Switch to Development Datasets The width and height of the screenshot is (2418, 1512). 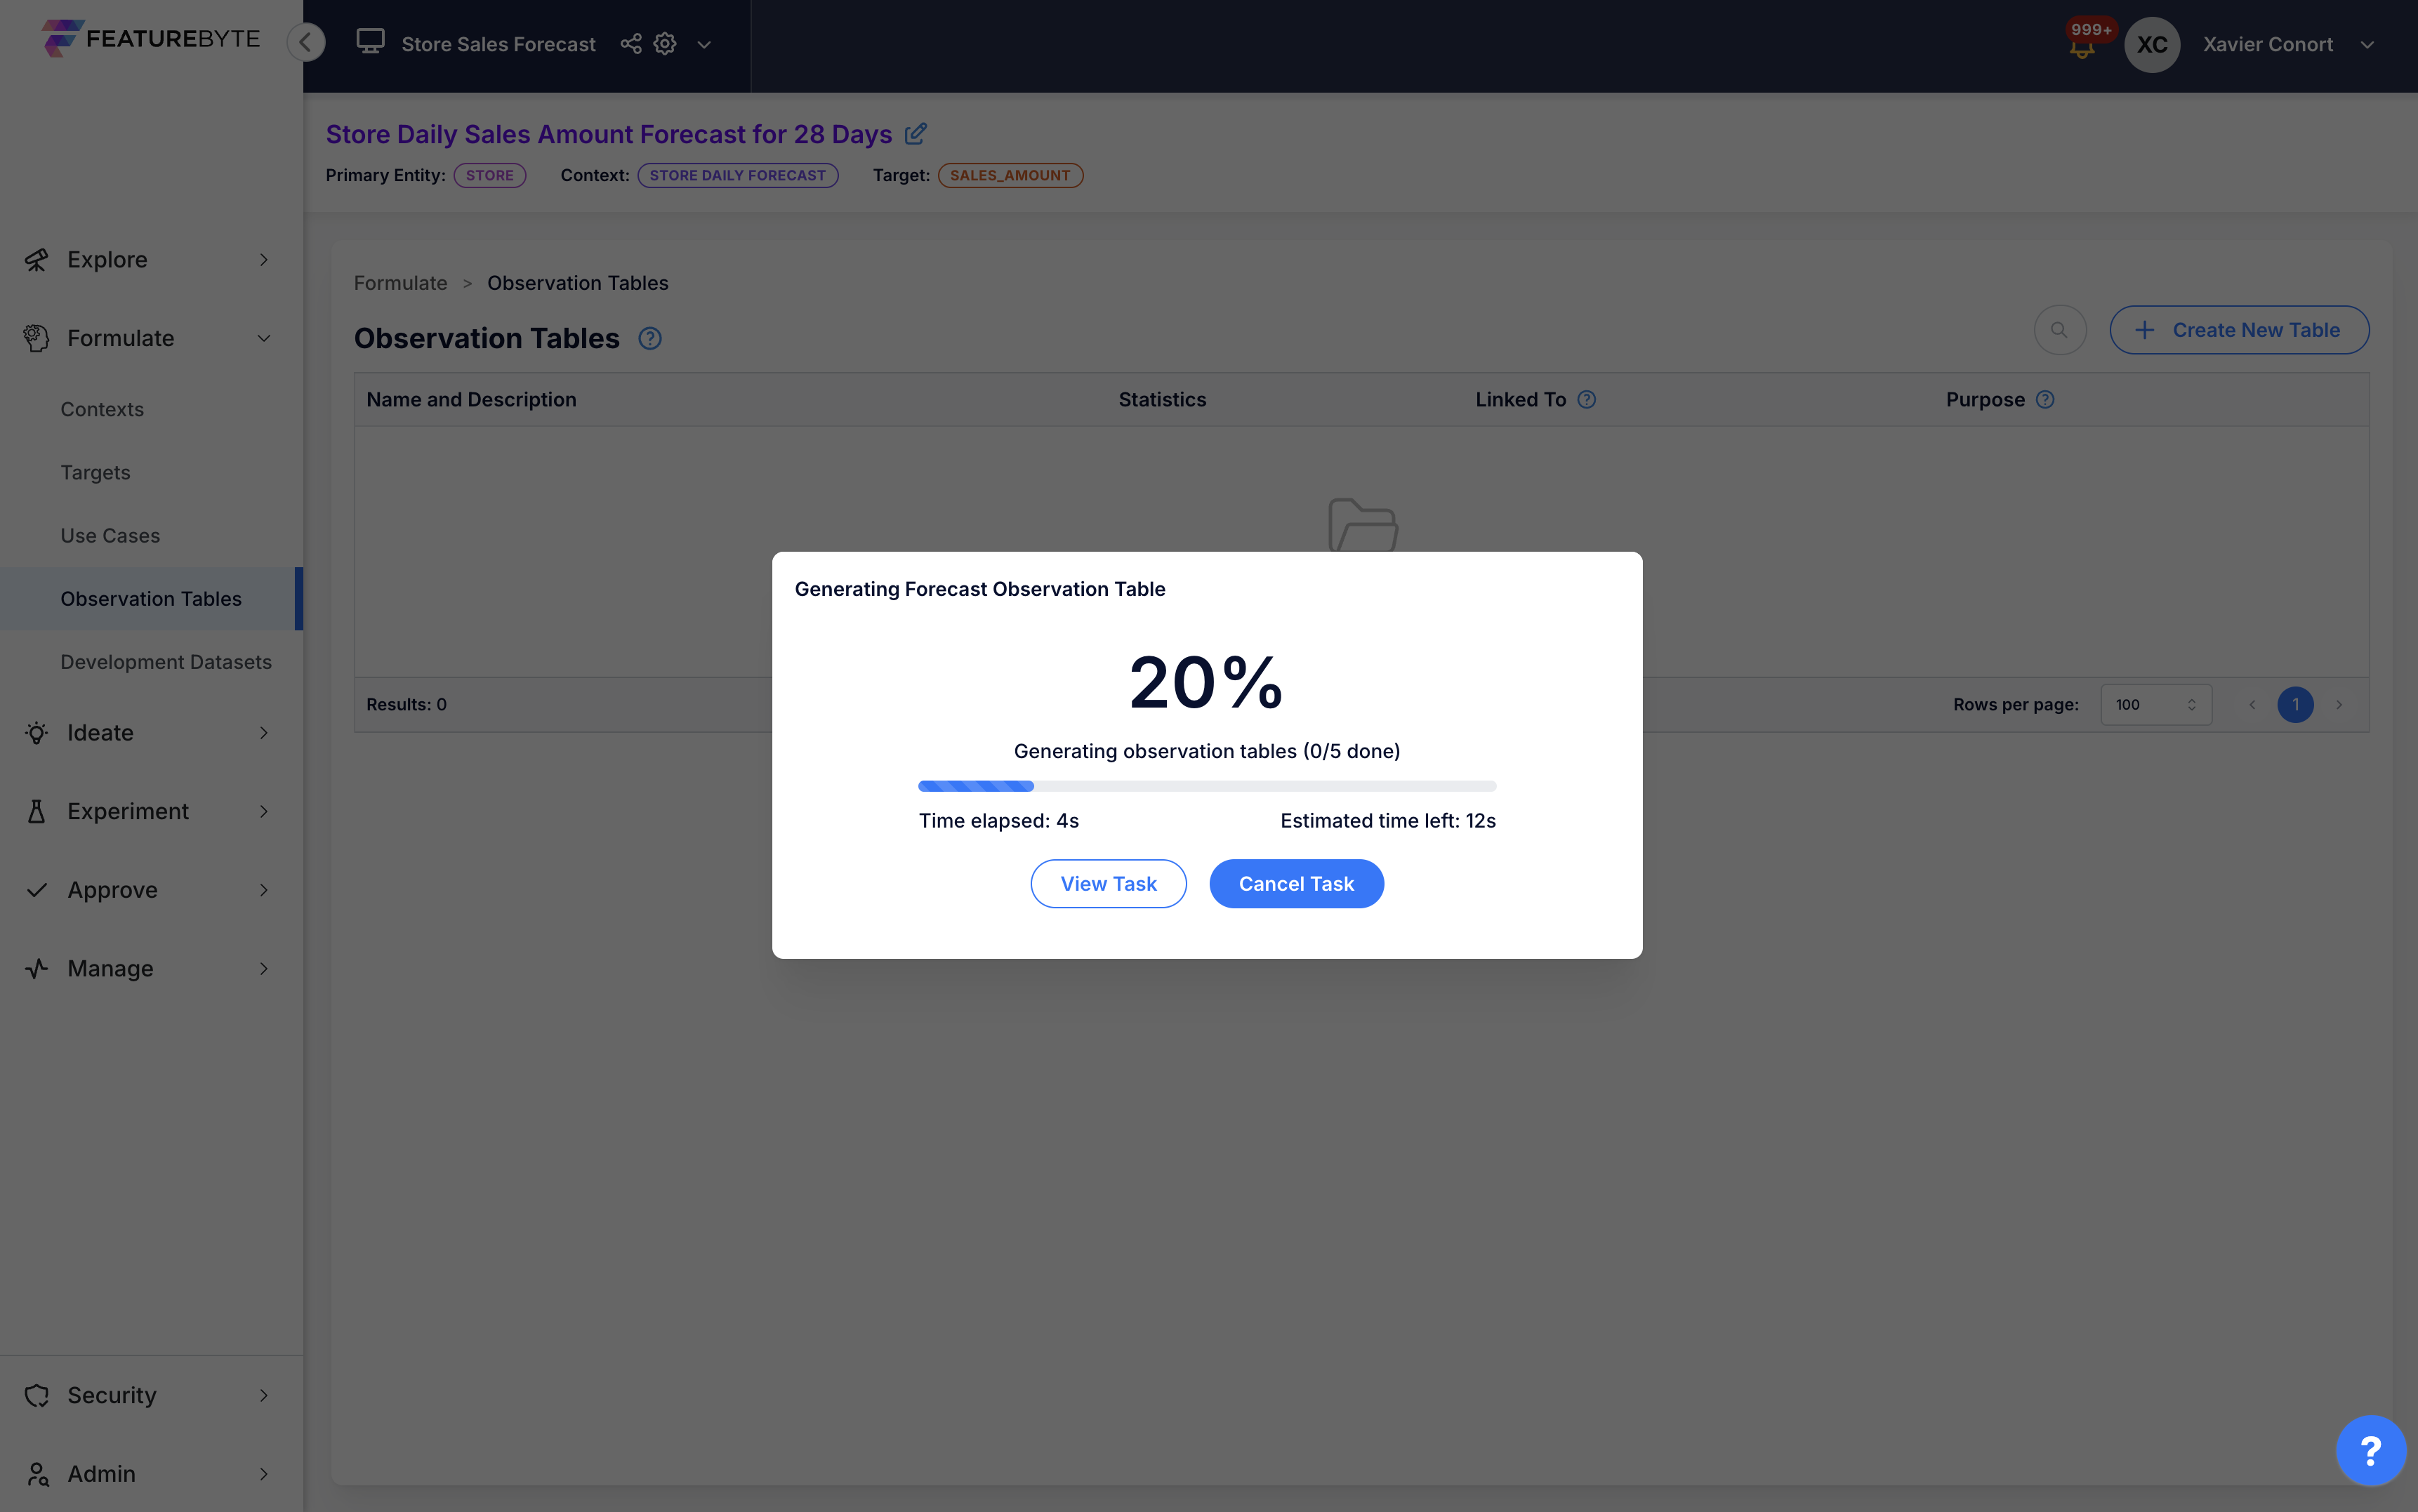point(165,661)
